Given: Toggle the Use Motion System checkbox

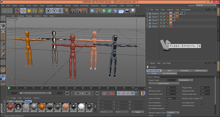Looking at the screenshot, I should (x=167, y=108).
